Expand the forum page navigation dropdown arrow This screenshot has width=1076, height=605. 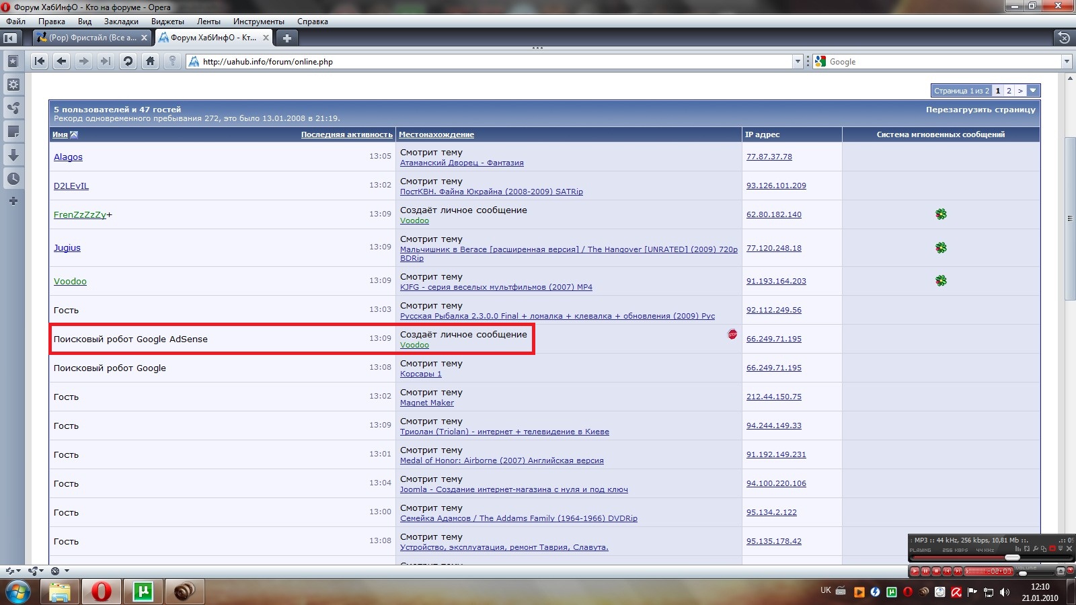(1033, 91)
